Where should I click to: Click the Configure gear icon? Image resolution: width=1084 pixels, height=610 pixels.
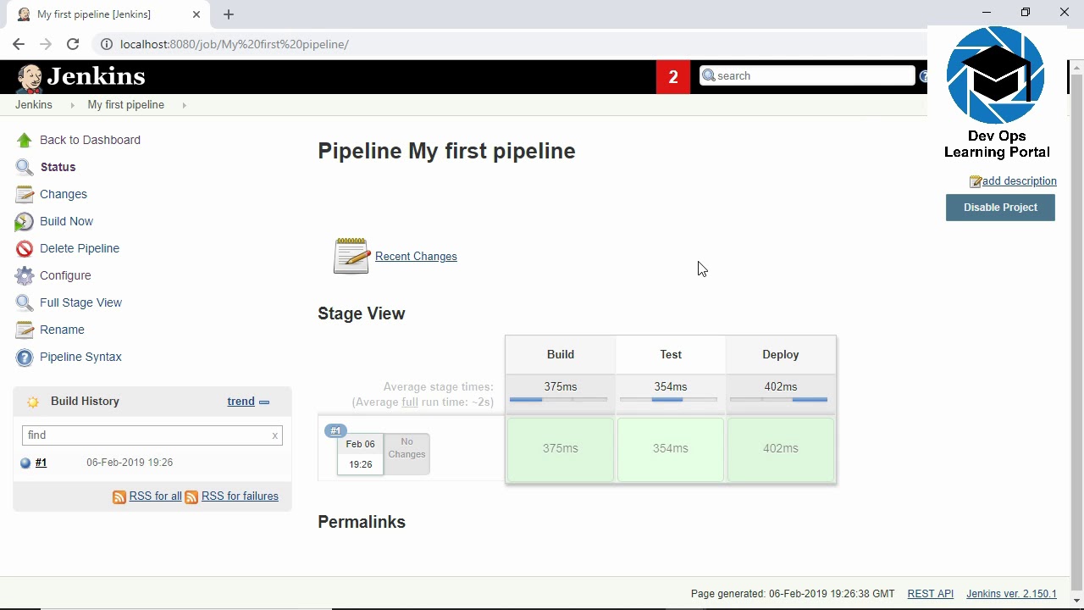[x=24, y=276]
